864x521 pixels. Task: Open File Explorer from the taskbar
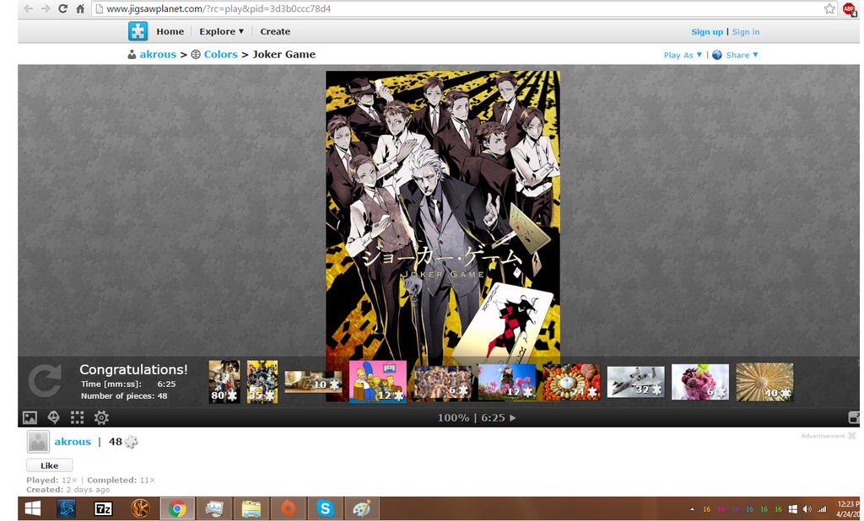click(251, 509)
